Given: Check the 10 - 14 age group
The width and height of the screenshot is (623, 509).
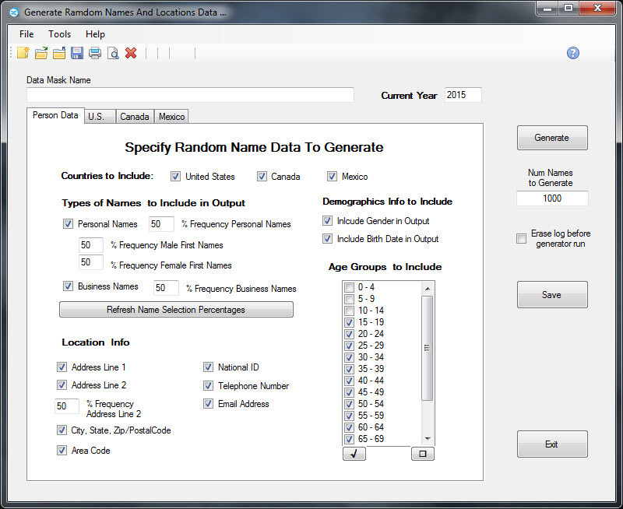Looking at the screenshot, I should (x=349, y=311).
